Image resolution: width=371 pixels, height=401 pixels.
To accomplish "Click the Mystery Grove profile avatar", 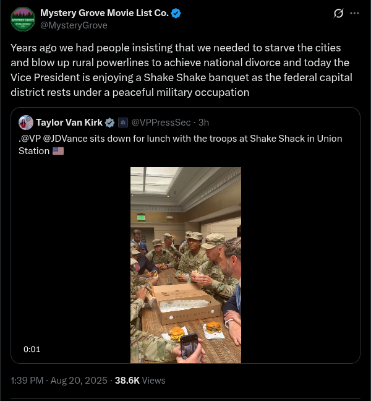I will [x=23, y=19].
